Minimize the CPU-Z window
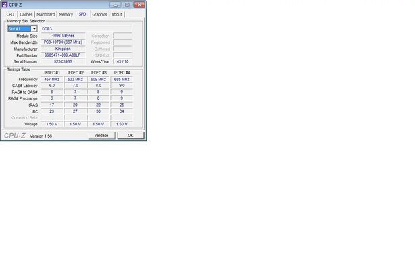Viewport: 415px width, 259px height. point(115,5)
